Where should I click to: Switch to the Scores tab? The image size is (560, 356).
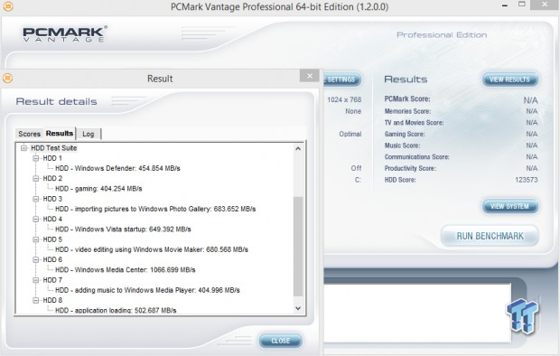pyautogui.click(x=29, y=134)
